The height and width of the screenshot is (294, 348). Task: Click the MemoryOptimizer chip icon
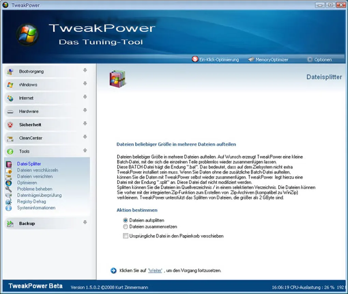coord(251,59)
